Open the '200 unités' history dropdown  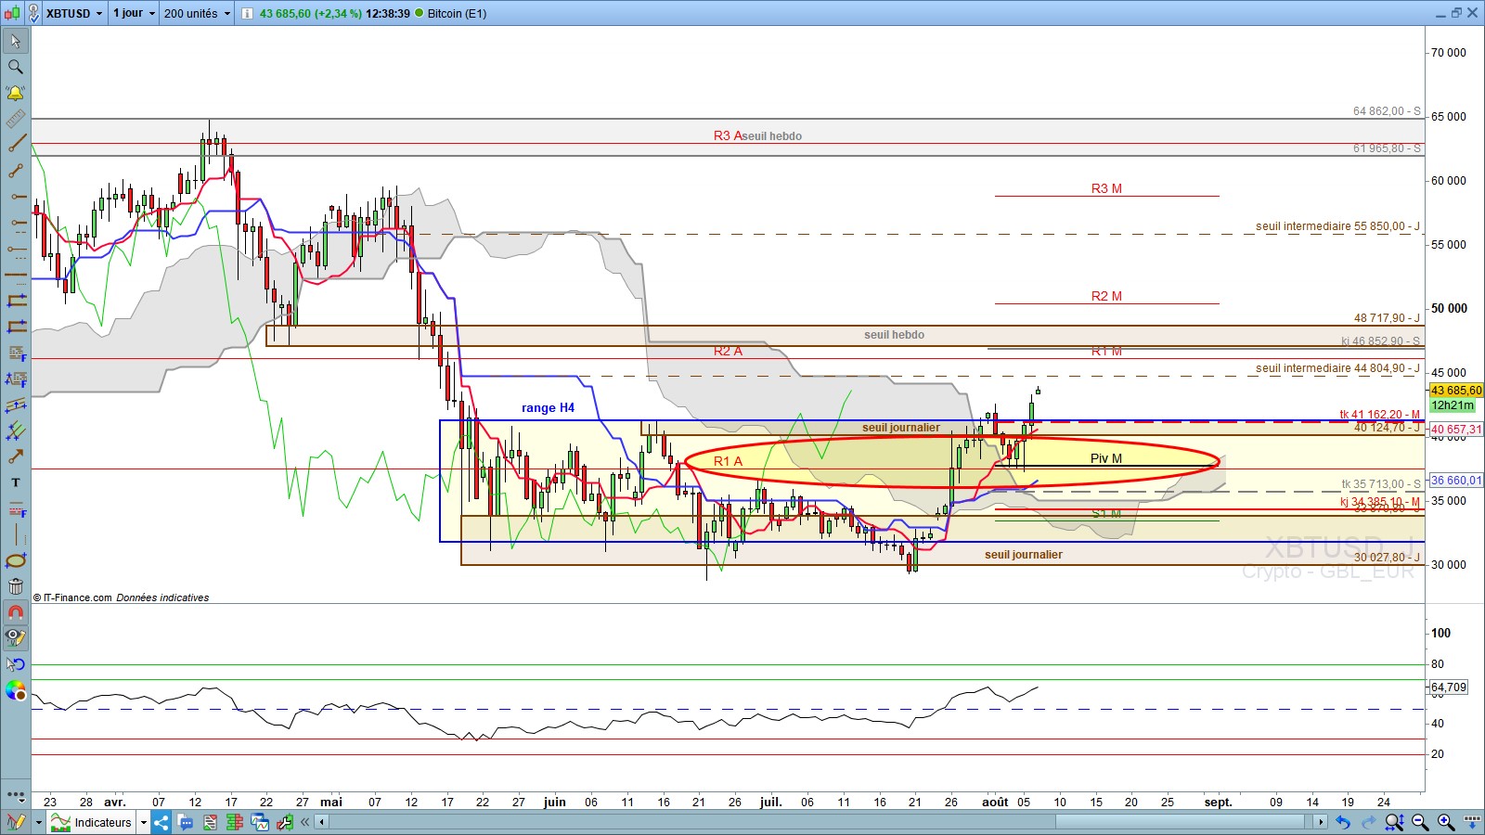point(197,13)
